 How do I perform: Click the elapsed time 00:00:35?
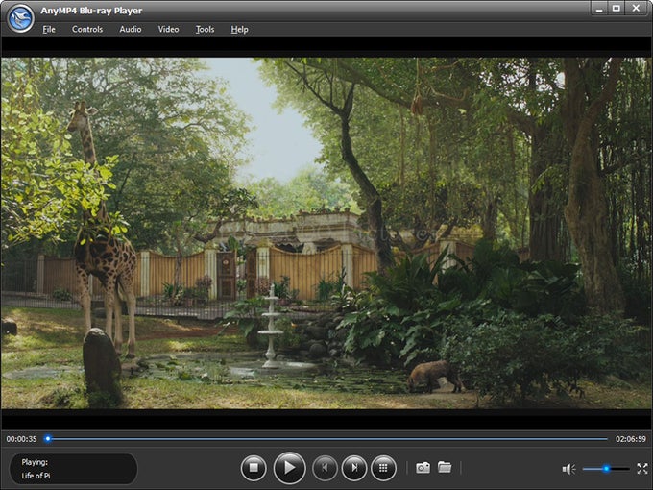(22, 439)
